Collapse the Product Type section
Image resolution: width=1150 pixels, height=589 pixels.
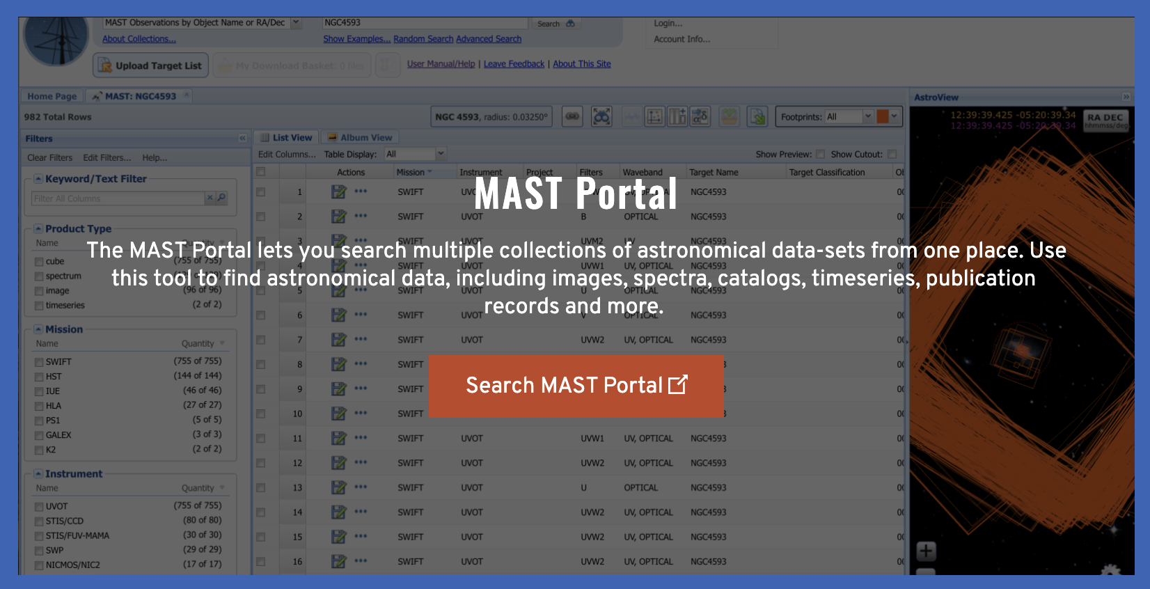(38, 228)
